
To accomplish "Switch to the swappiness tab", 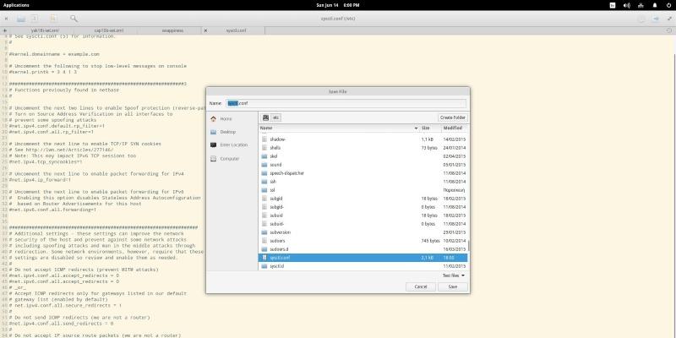I will (x=172, y=30).
